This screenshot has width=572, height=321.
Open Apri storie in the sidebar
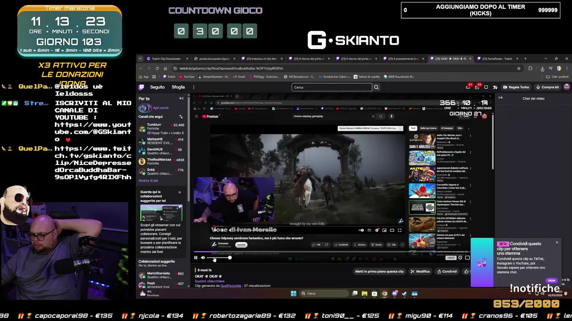tap(154, 108)
